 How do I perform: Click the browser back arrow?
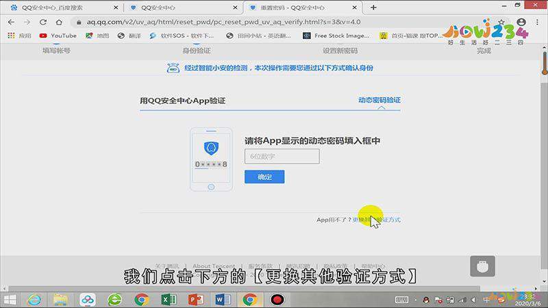click(11, 22)
